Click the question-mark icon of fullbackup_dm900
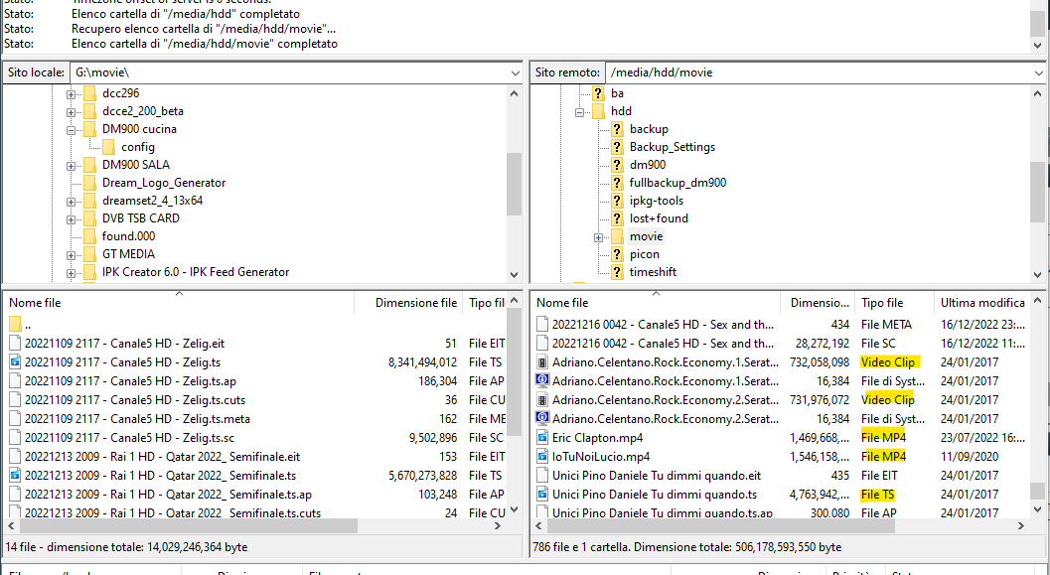This screenshot has width=1050, height=575. (618, 183)
